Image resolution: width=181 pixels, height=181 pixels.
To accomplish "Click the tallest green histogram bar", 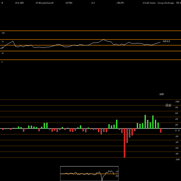I will [145, 122].
